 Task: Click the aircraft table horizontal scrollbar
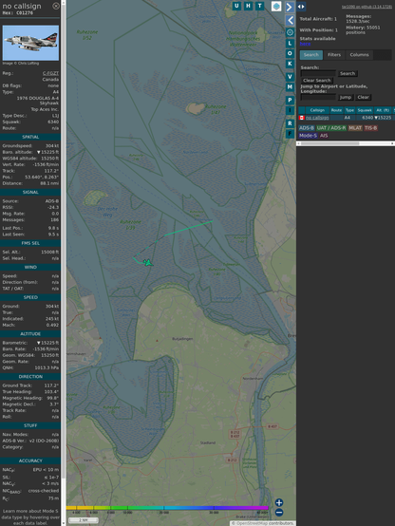346,143
